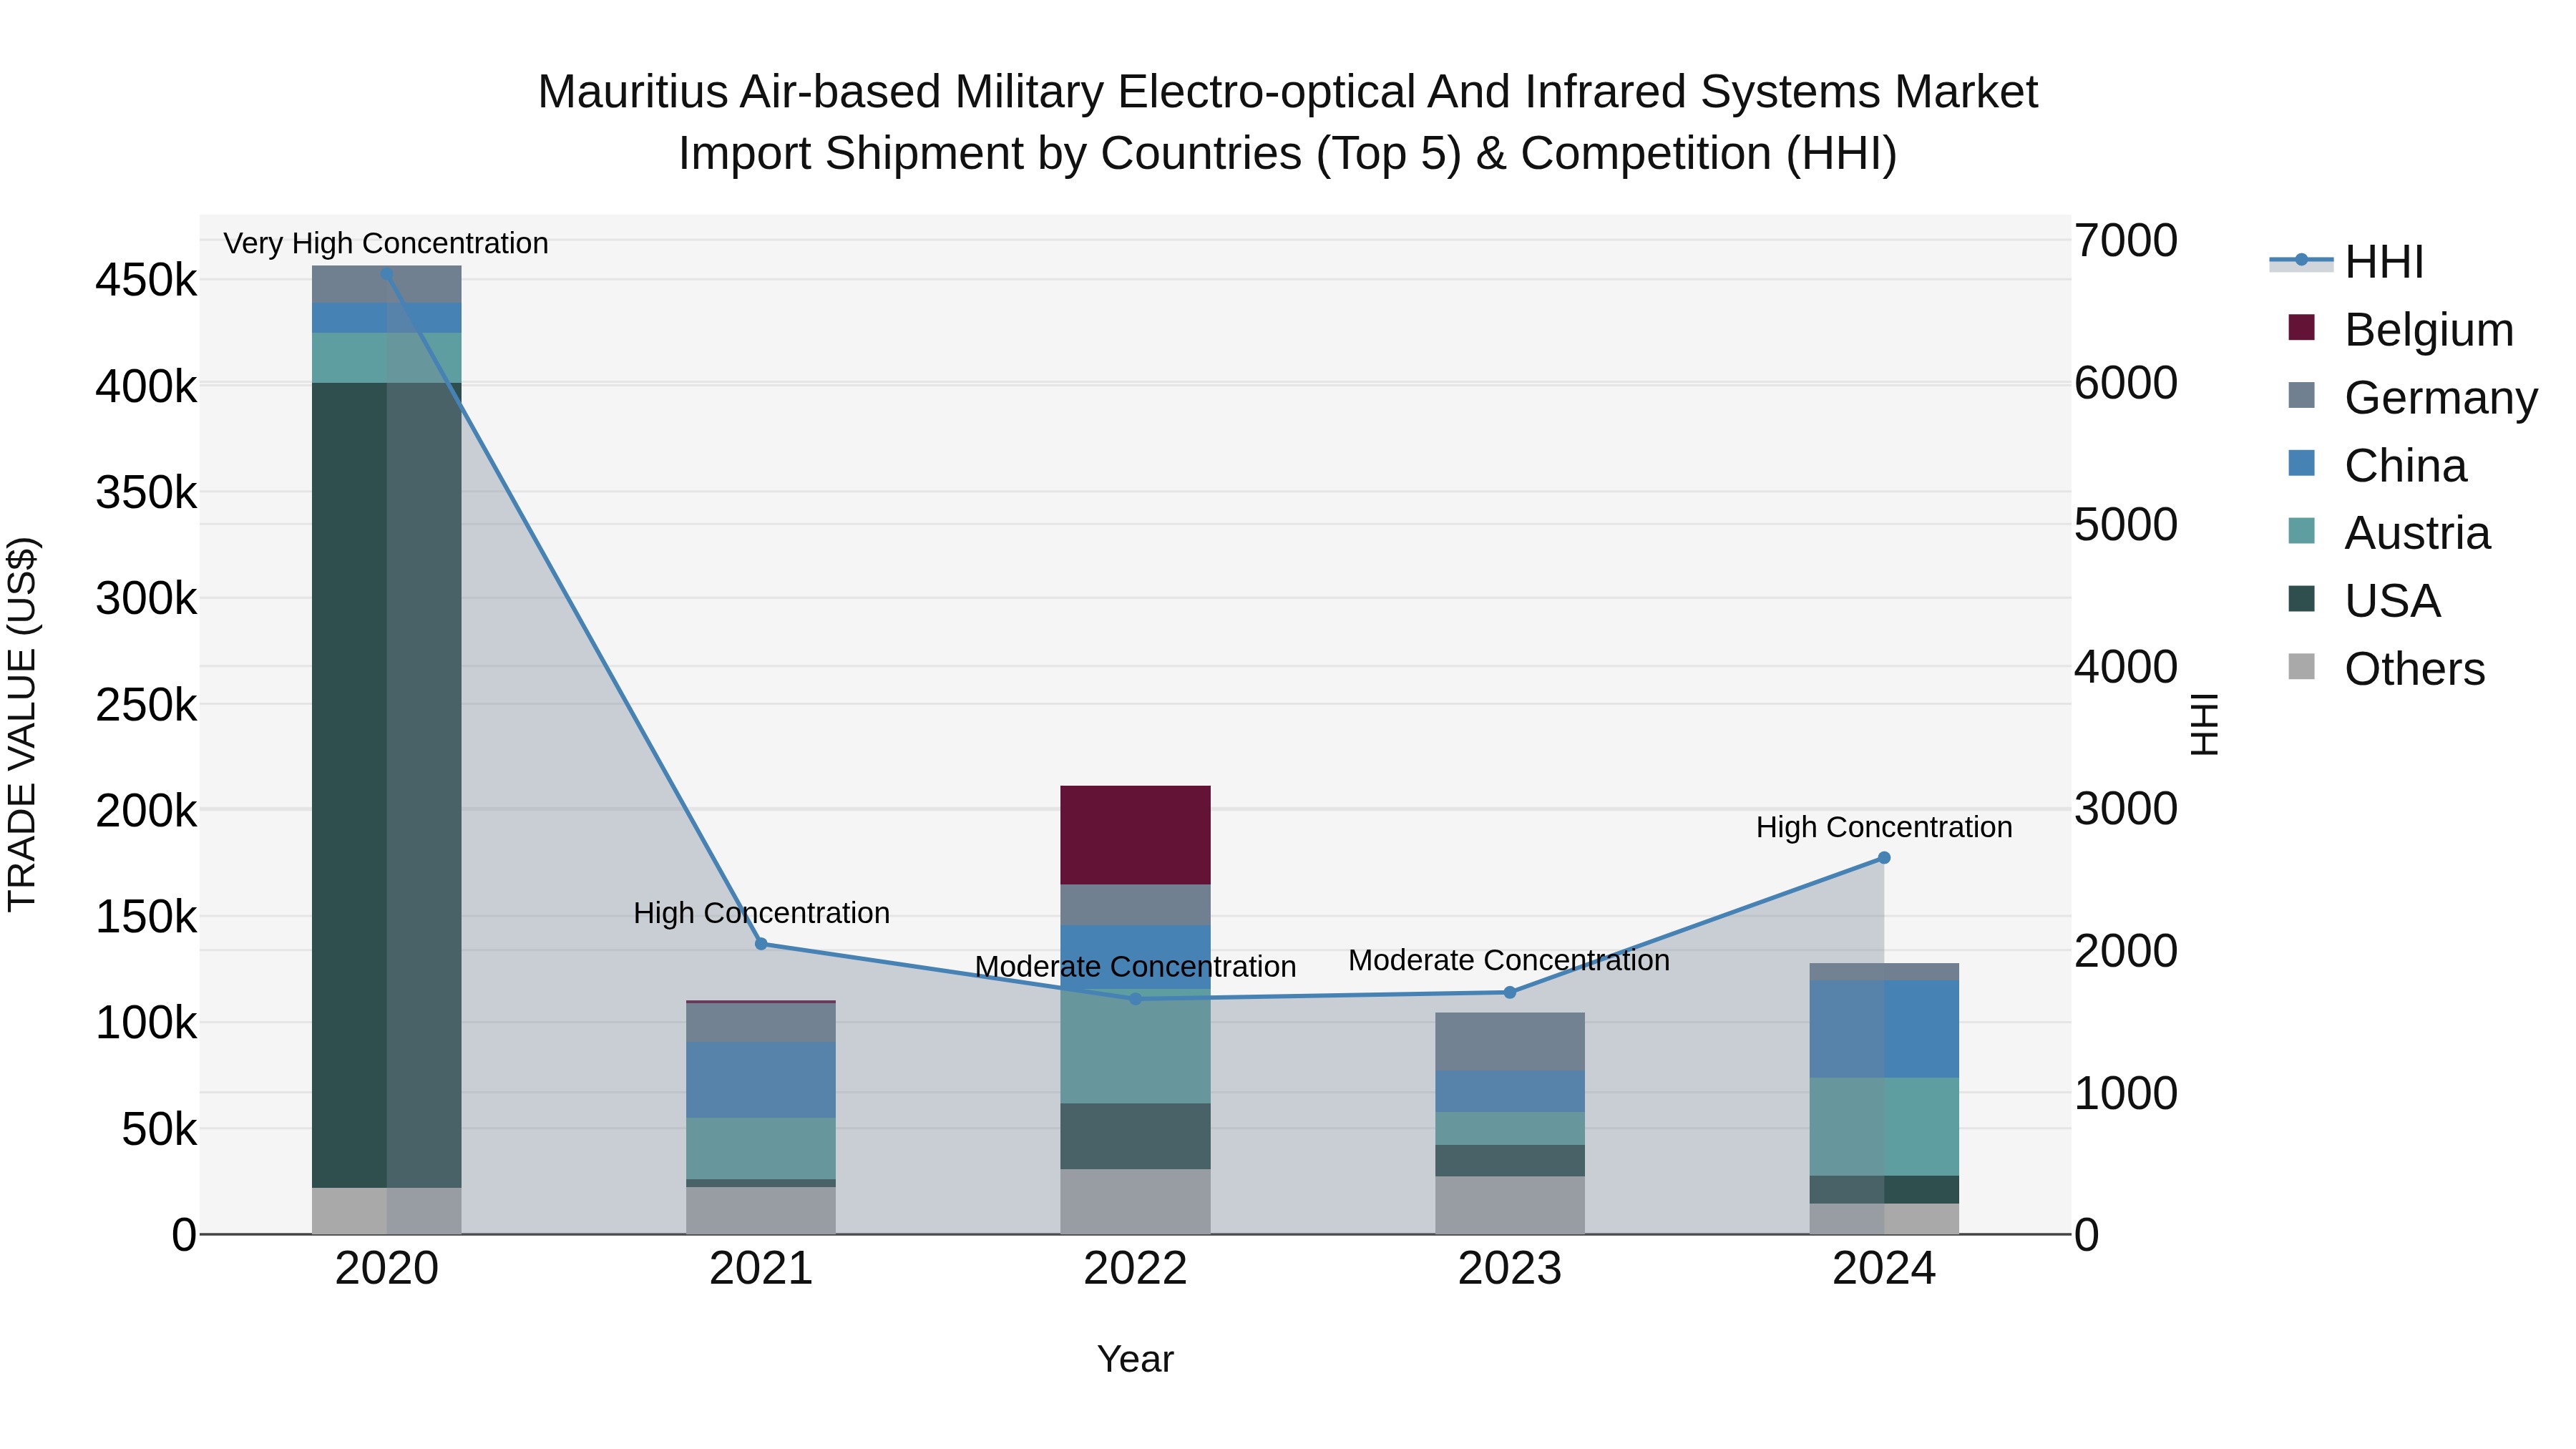Click the 2022 HHI data point

pyautogui.click(x=1135, y=998)
